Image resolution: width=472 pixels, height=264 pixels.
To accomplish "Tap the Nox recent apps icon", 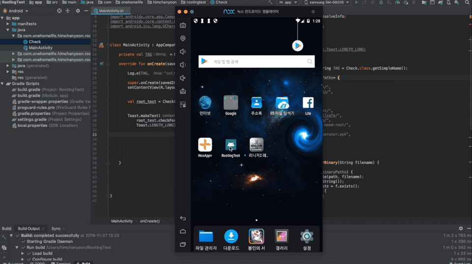I will (183, 244).
